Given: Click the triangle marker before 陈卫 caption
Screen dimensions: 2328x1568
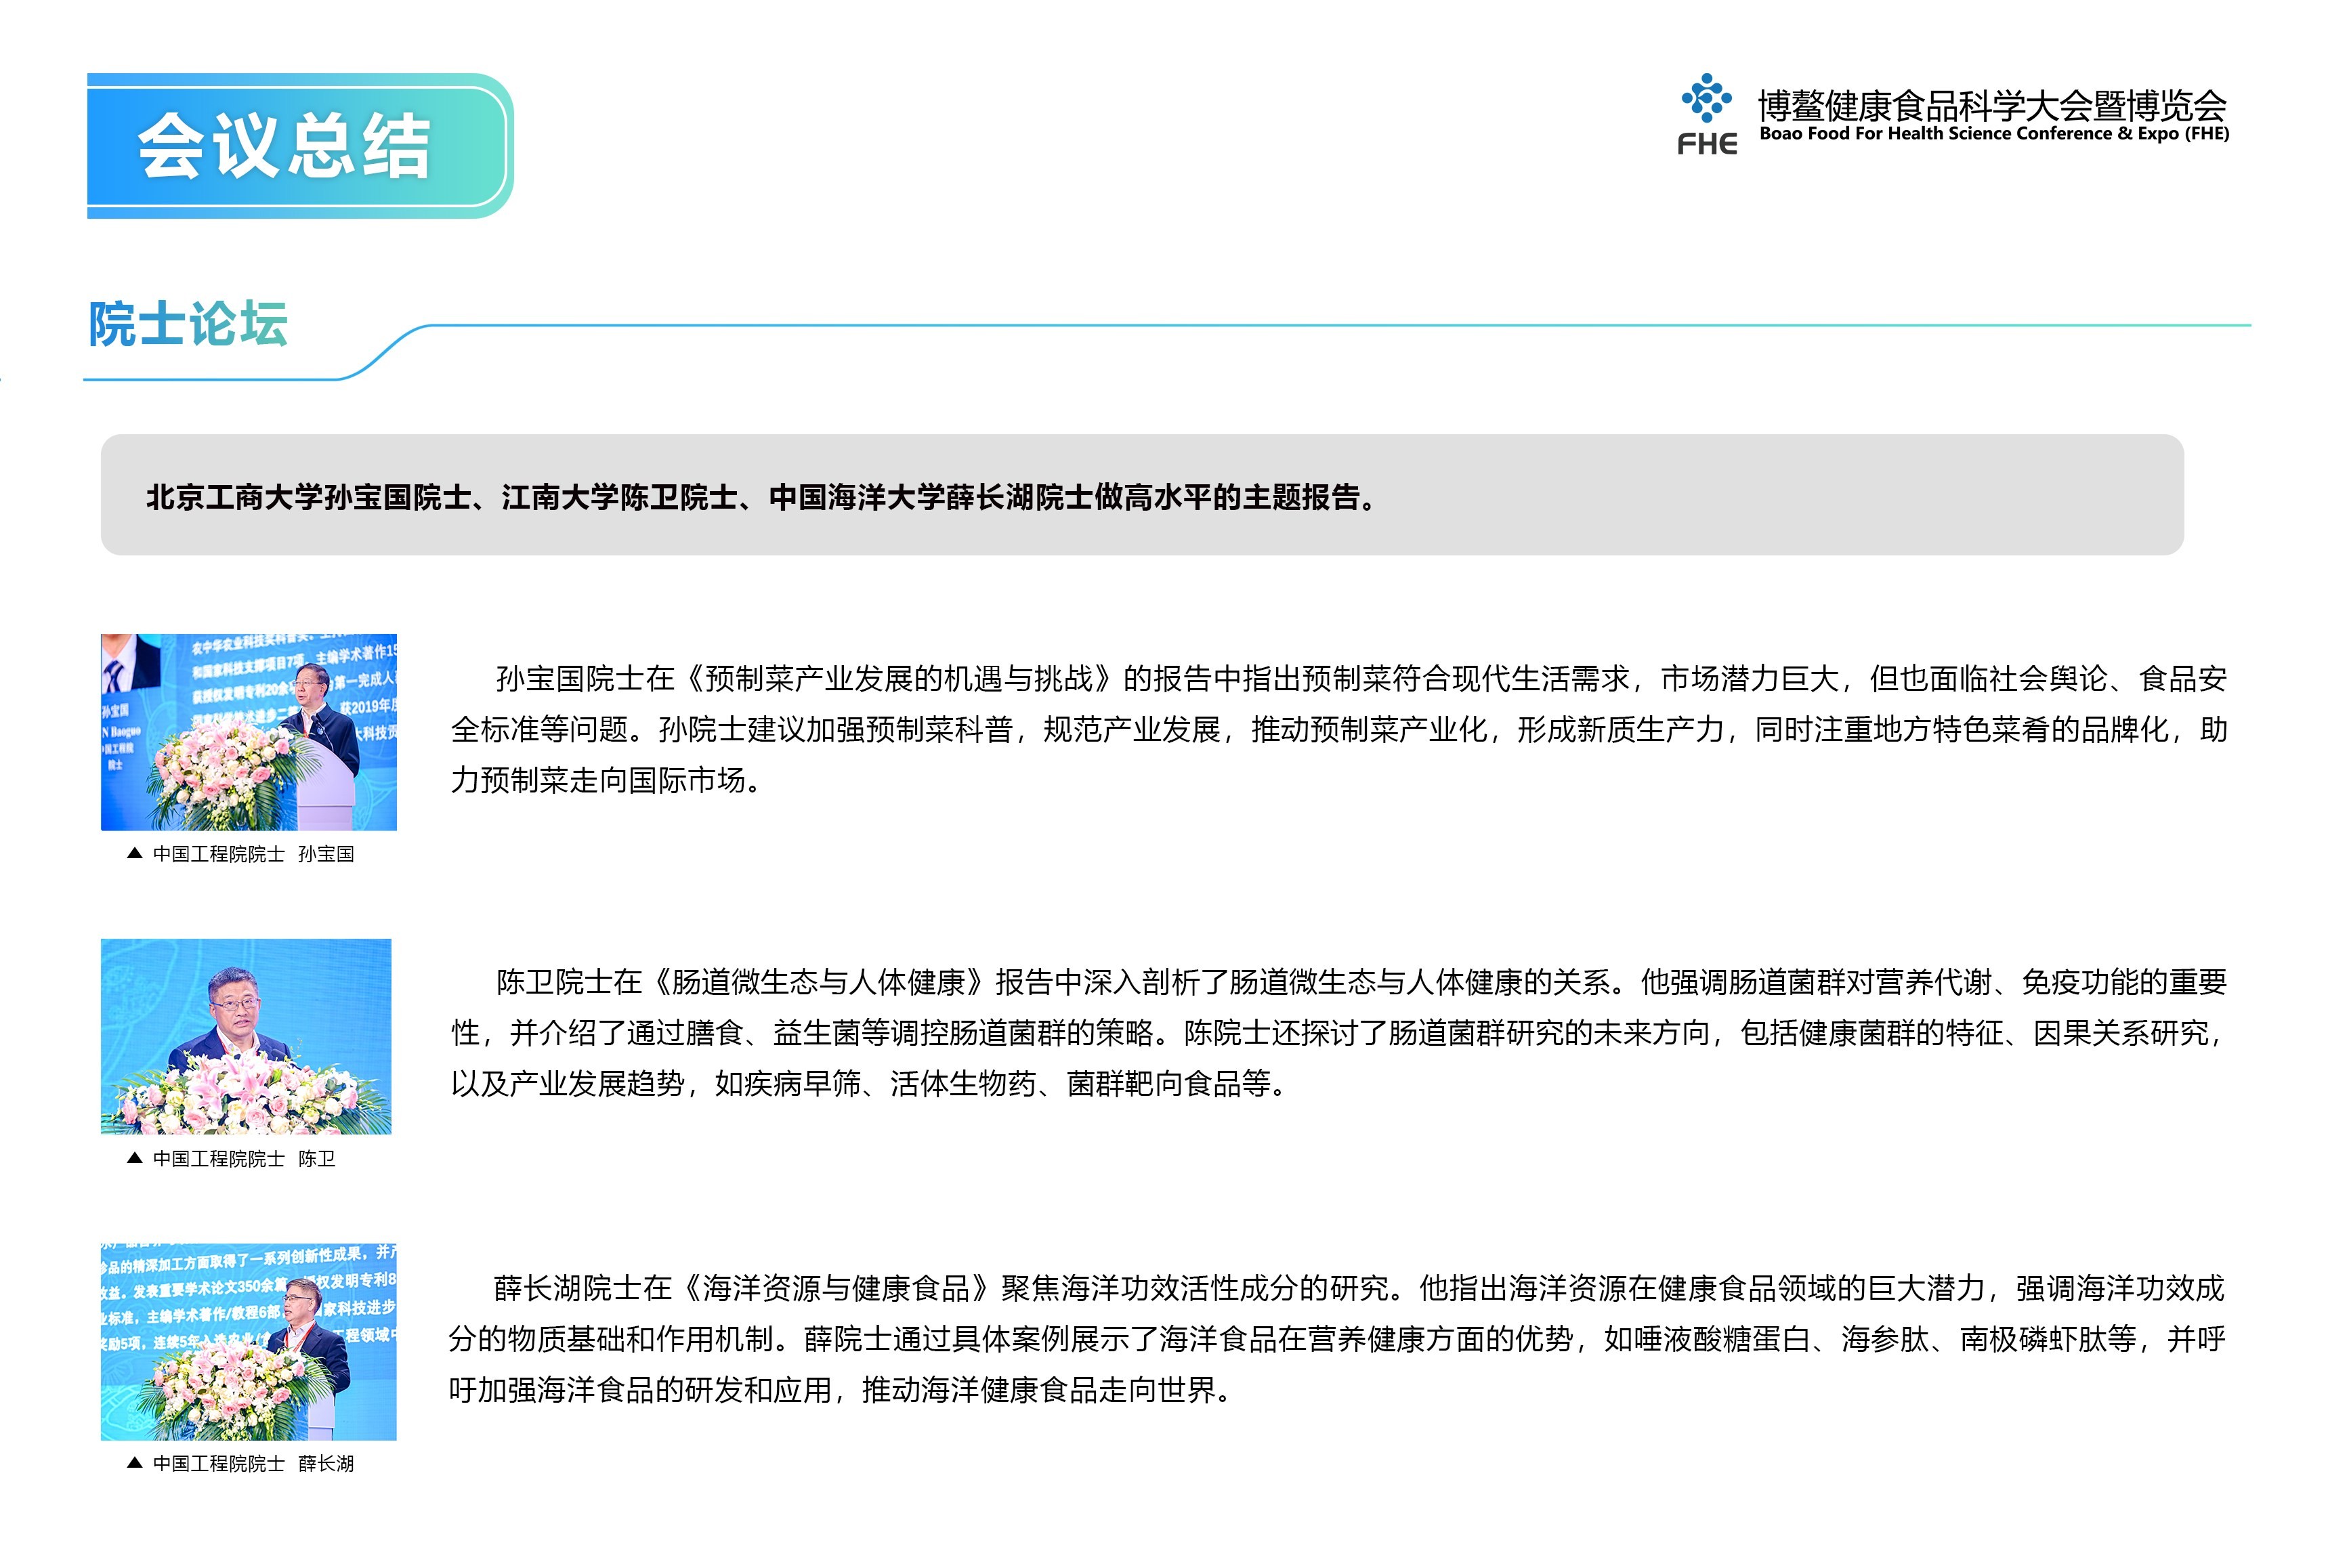Looking at the screenshot, I should pyautogui.click(x=135, y=1158).
